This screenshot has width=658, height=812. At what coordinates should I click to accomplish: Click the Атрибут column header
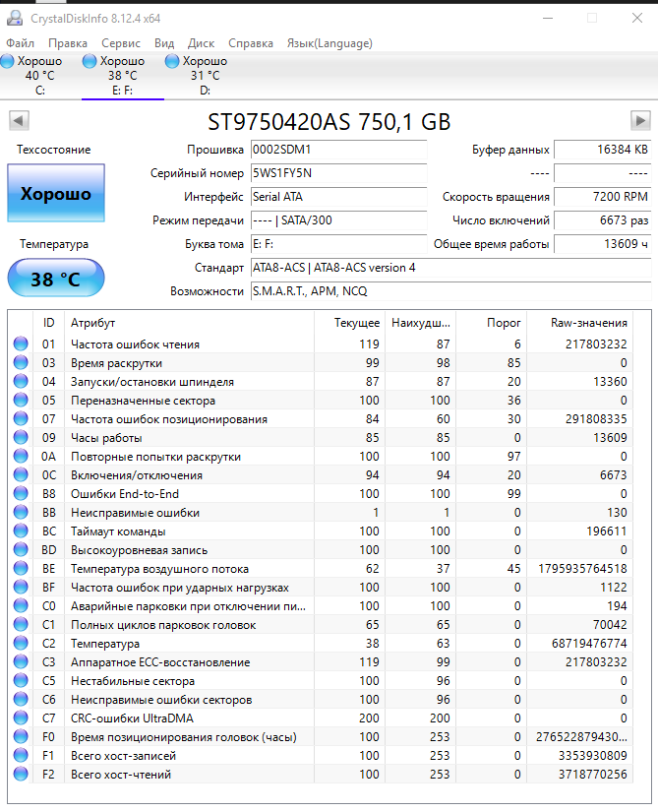(x=189, y=323)
